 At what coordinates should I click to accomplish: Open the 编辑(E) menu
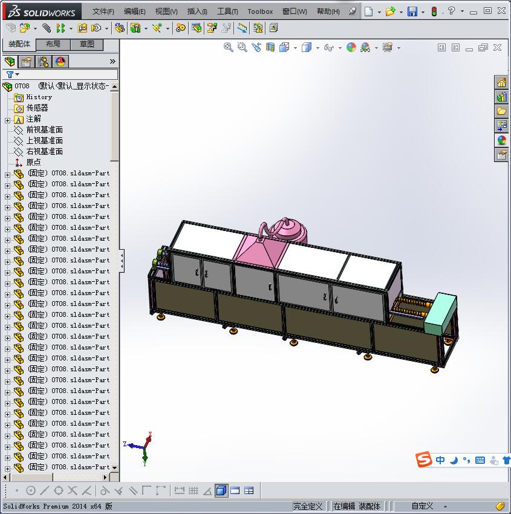pyautogui.click(x=134, y=11)
